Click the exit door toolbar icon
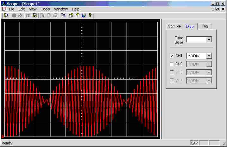This screenshot has height=147, width=227. (6, 15)
